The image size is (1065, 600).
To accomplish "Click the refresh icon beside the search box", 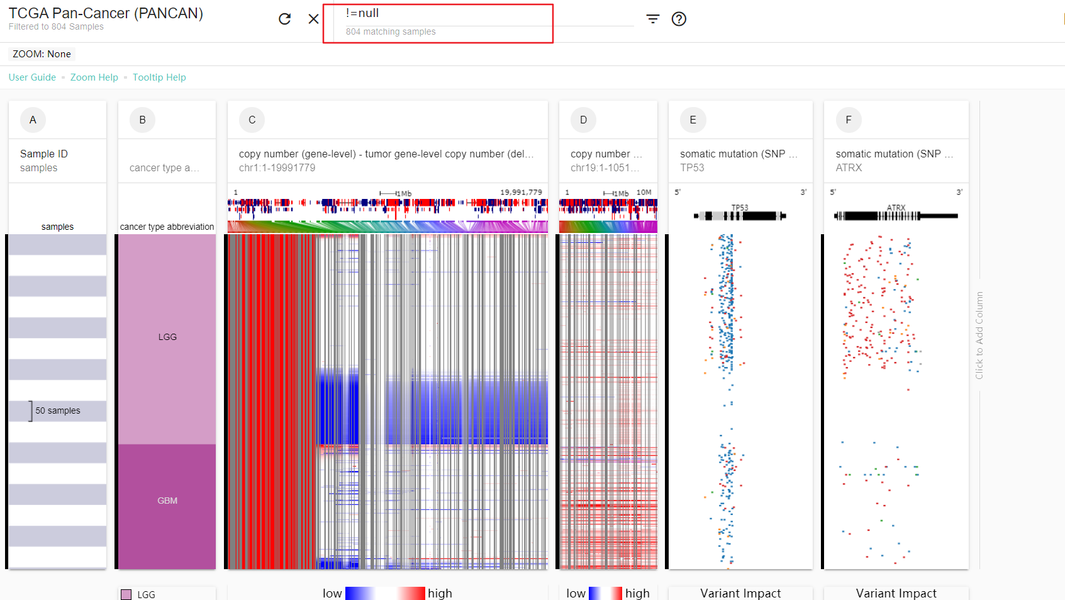I will coord(284,19).
